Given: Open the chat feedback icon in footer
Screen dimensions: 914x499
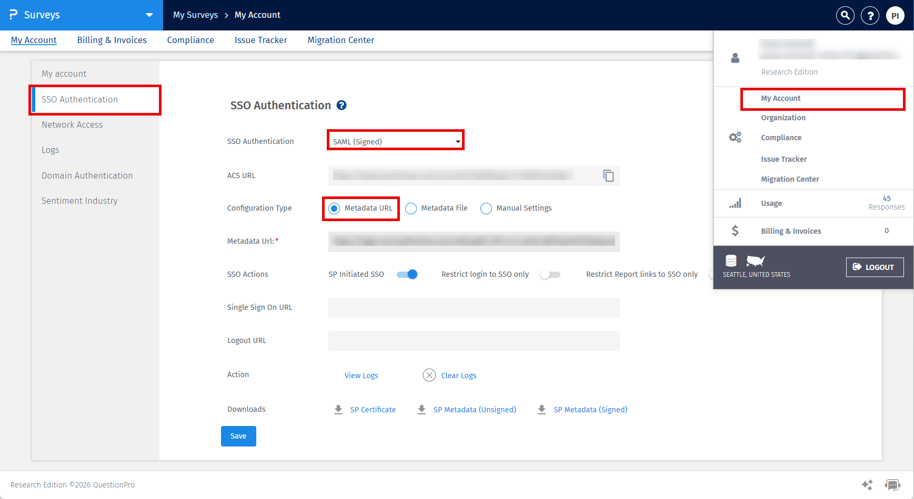Looking at the screenshot, I should point(892,484).
